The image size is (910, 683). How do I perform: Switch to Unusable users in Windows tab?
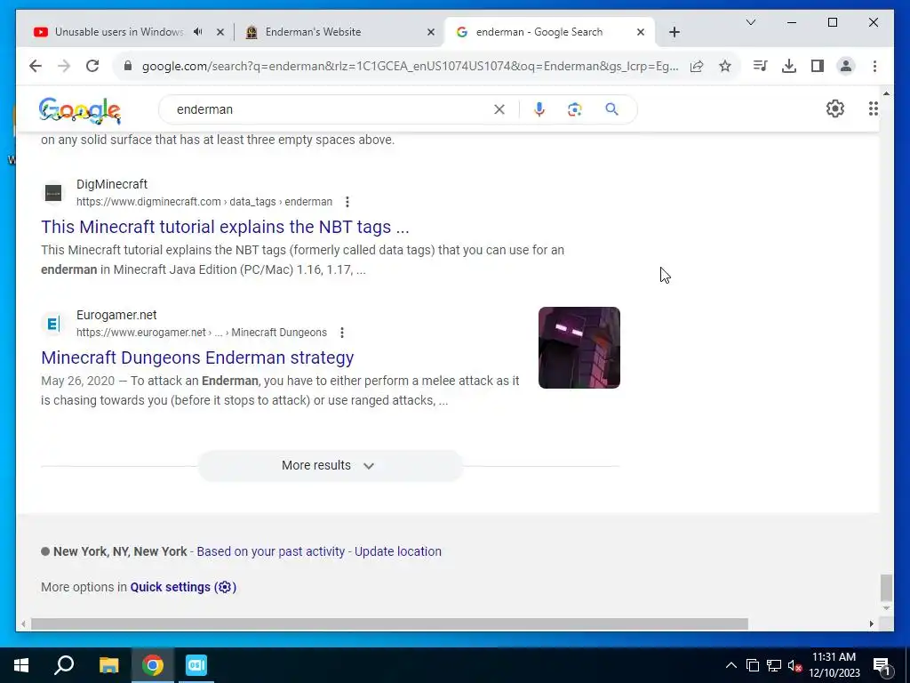tap(118, 32)
